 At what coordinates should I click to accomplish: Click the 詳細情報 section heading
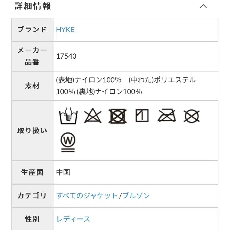33,6
